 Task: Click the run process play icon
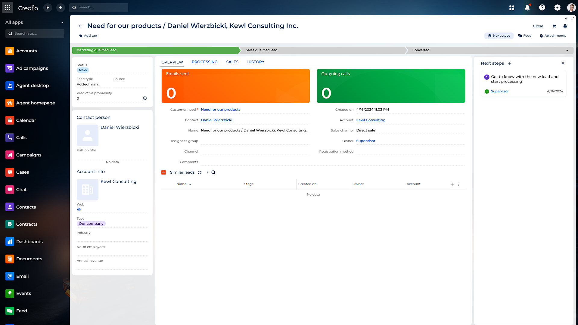click(x=48, y=8)
